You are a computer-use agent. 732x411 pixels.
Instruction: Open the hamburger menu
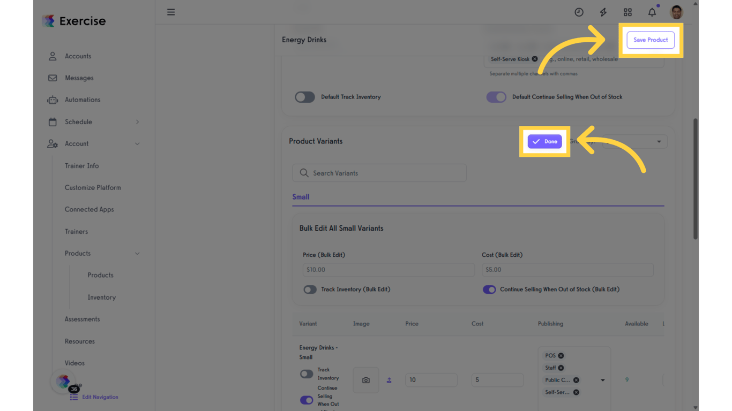pos(171,12)
